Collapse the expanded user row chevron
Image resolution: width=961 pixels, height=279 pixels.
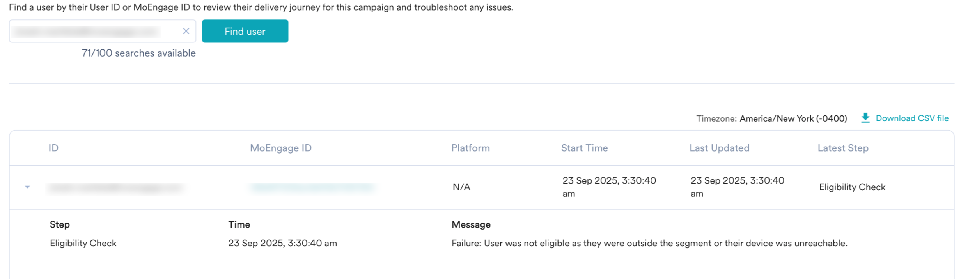point(27,187)
